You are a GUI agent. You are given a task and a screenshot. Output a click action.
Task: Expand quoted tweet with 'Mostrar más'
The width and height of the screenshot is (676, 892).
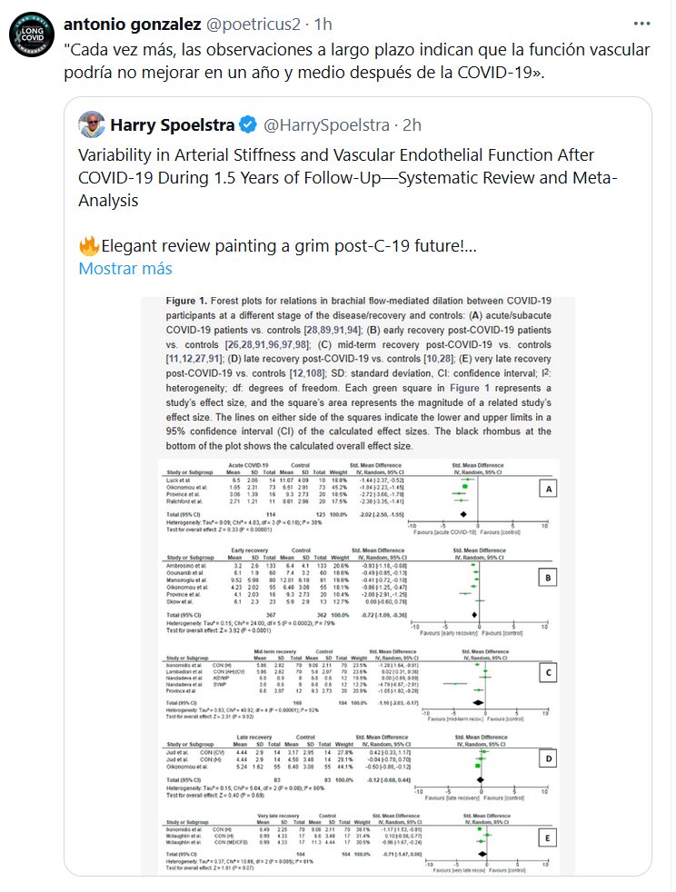pos(124,269)
